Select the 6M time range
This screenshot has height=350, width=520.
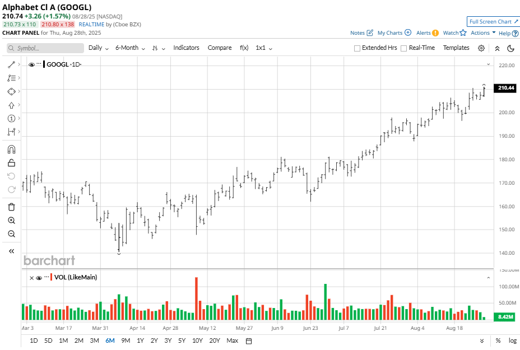coord(110,340)
